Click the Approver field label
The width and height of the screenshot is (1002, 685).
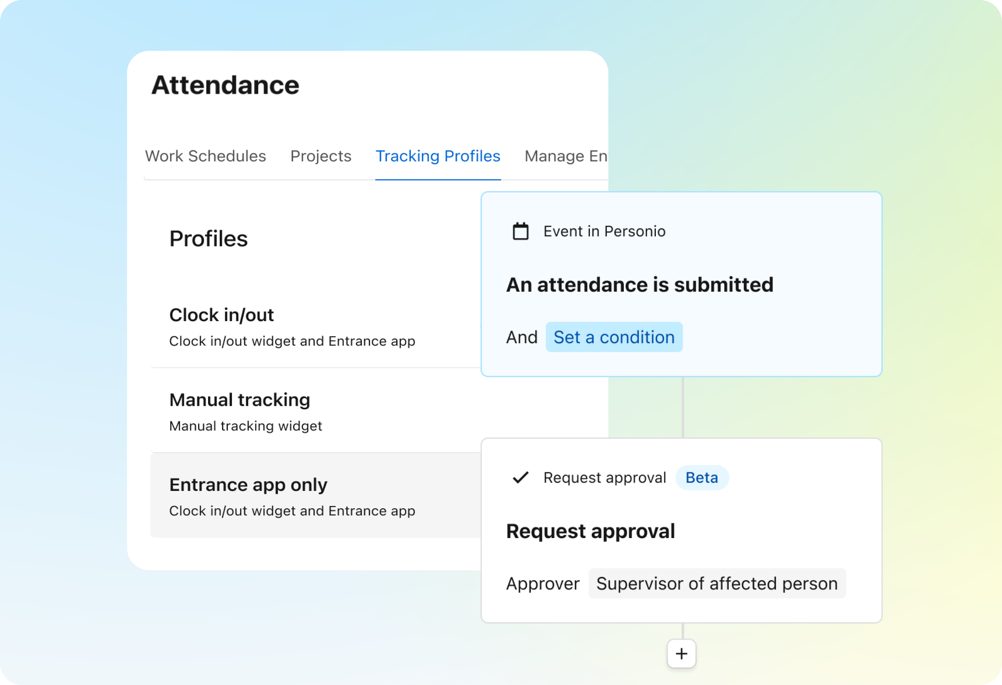[x=542, y=584]
